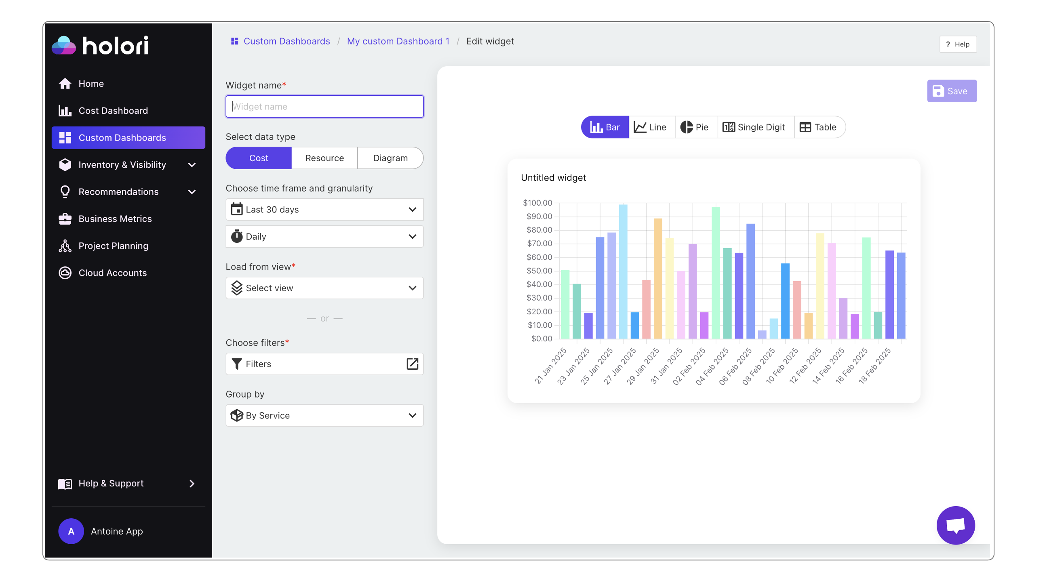Open Cloud Accounts from sidebar
Screen dimensions: 1045x585
click(x=113, y=273)
